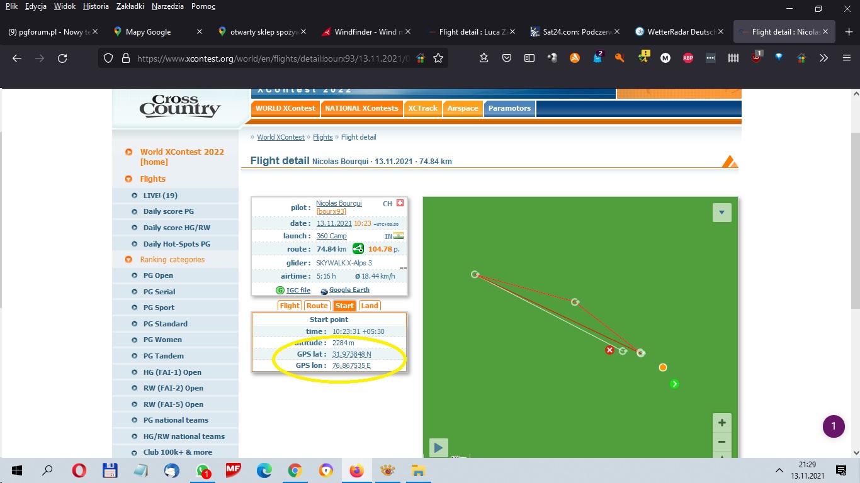This screenshot has height=483, width=860.
Task: Collapse the Ranking categories section
Action: 128,260
